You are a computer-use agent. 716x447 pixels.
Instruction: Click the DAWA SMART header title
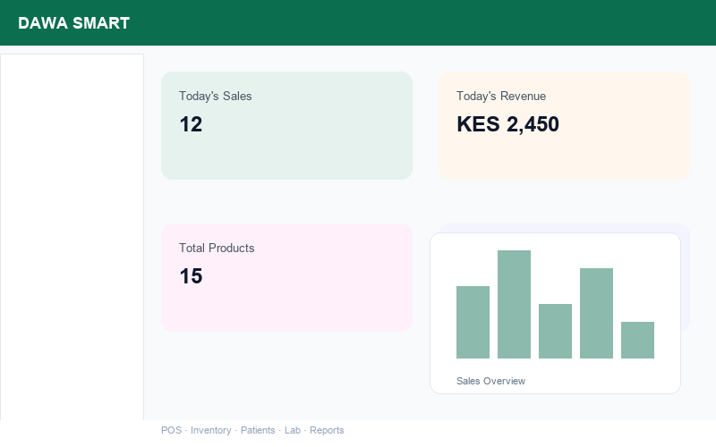point(74,23)
